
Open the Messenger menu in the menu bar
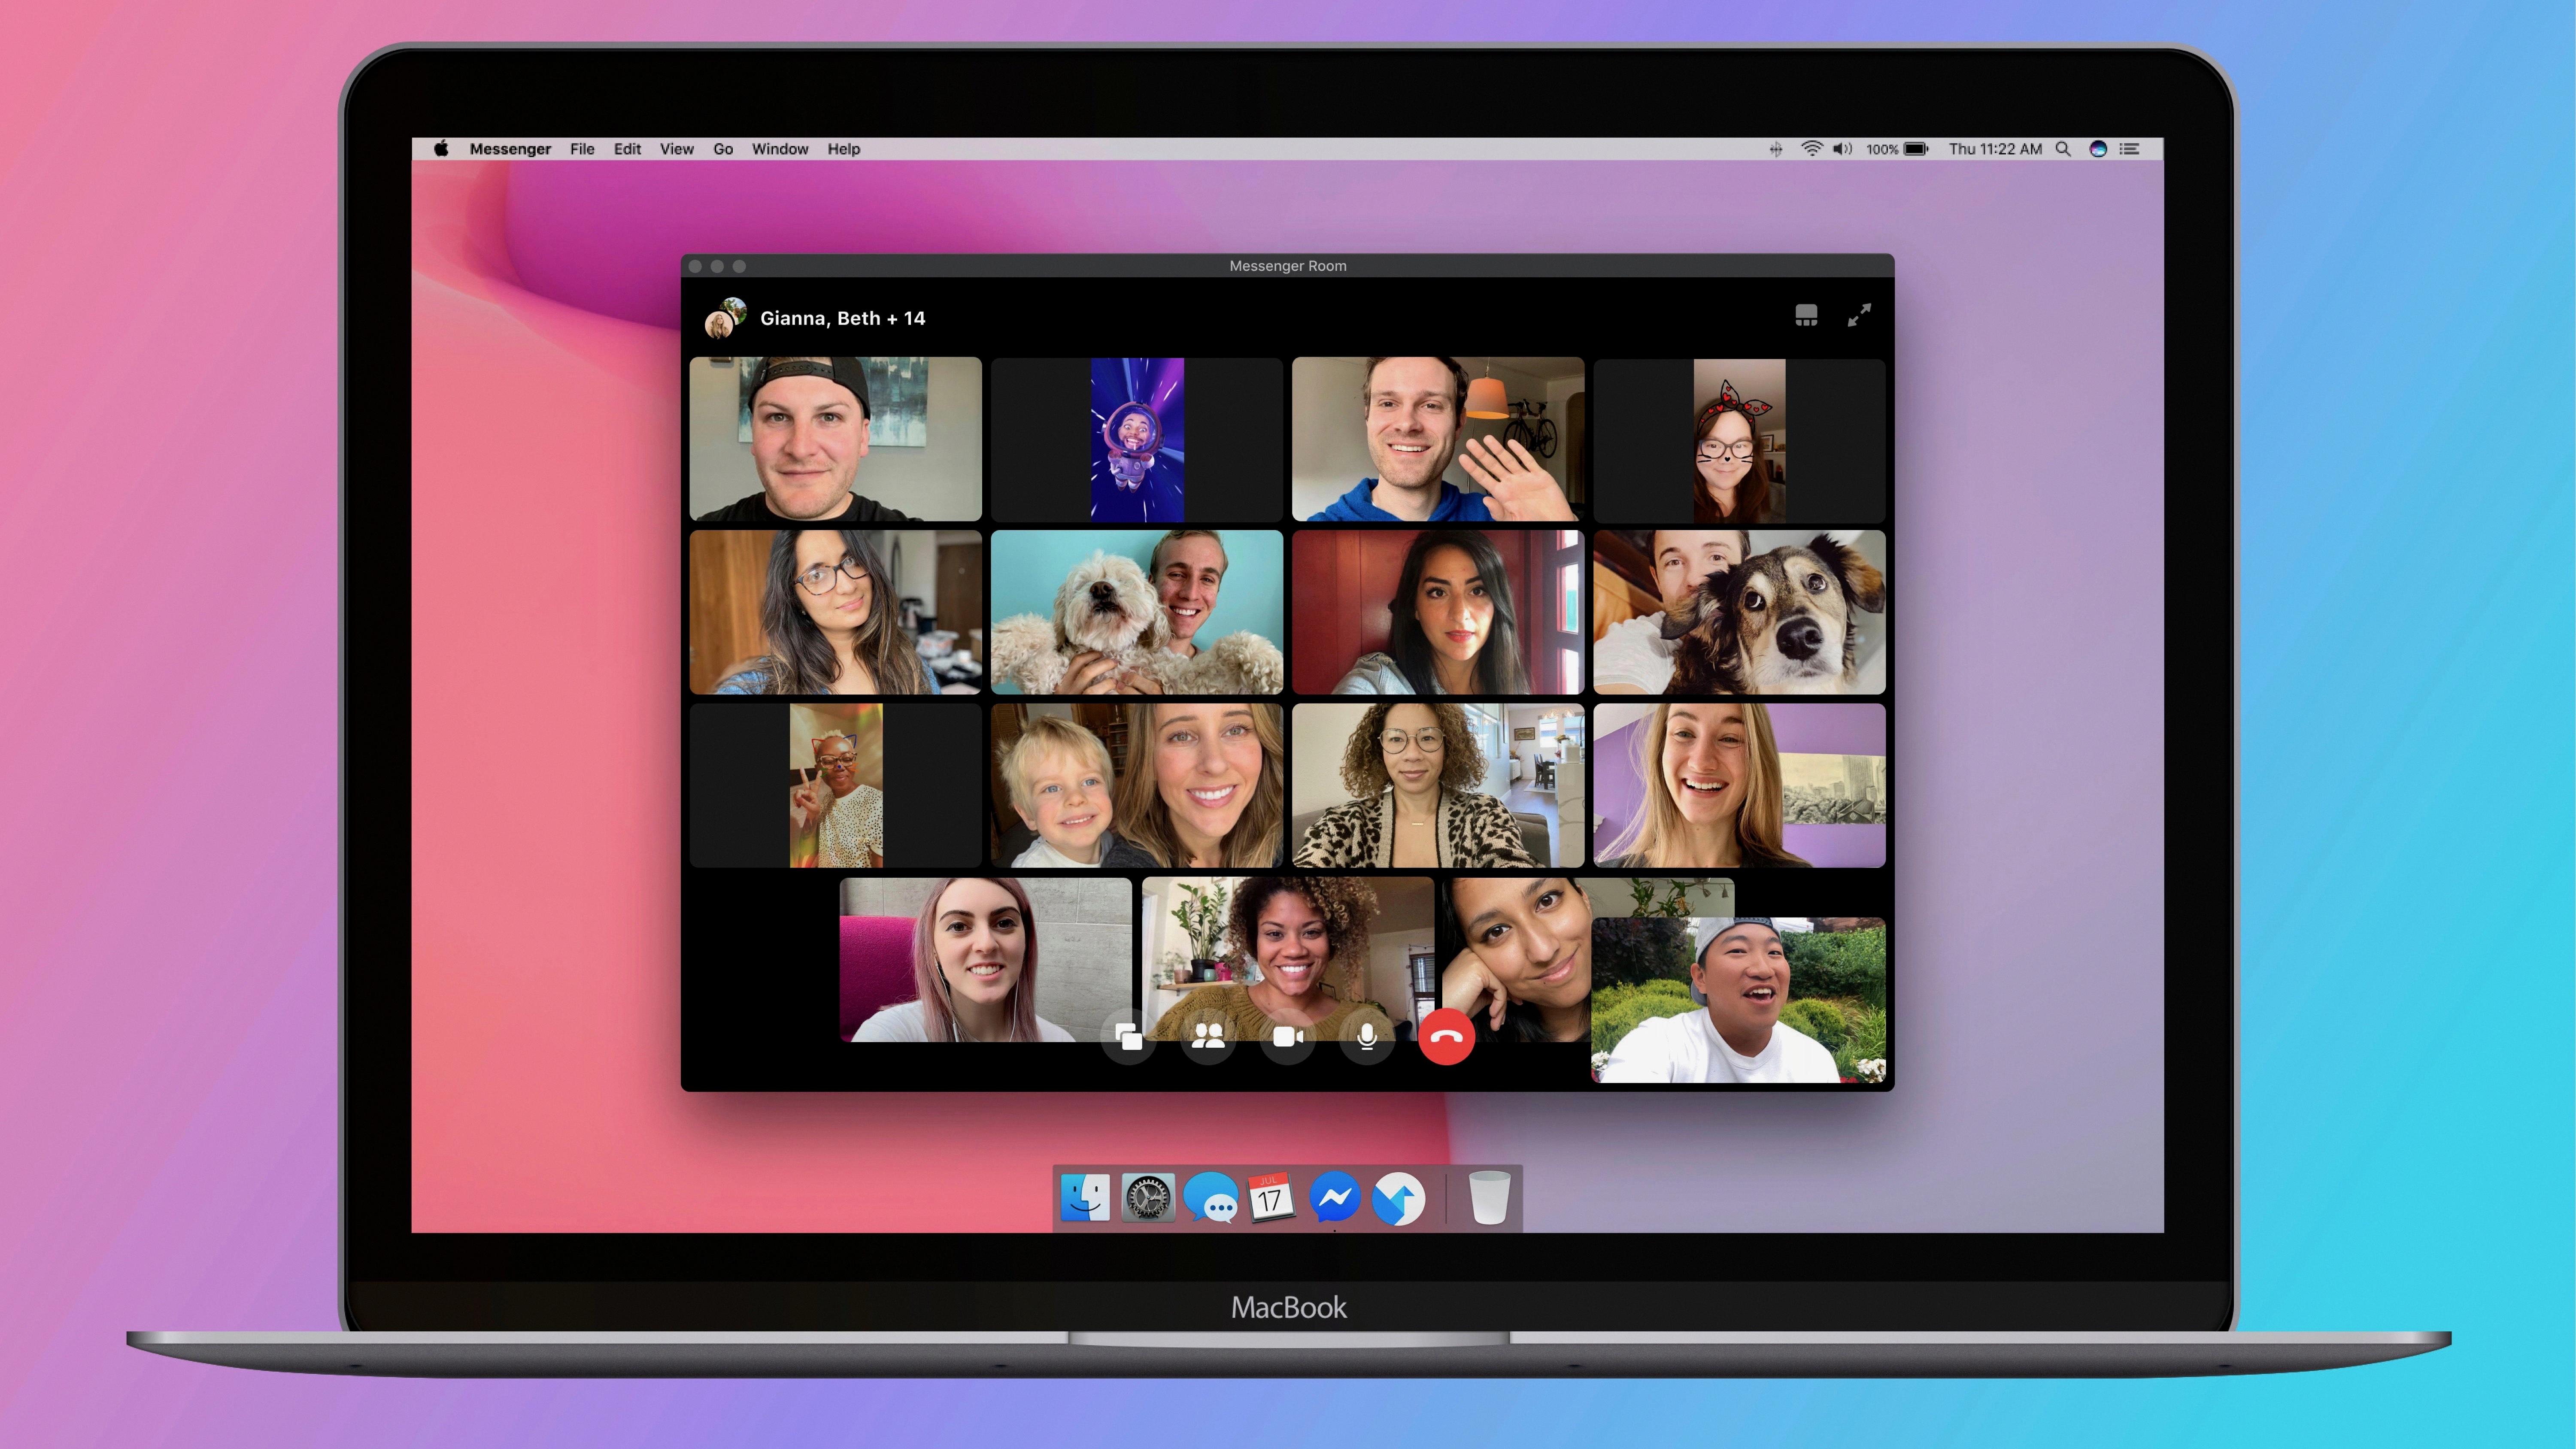[x=510, y=149]
